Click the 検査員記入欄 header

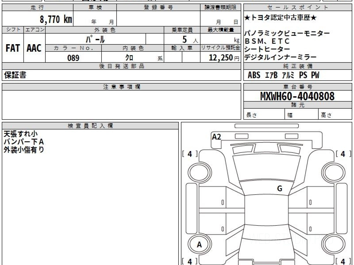(90, 126)
